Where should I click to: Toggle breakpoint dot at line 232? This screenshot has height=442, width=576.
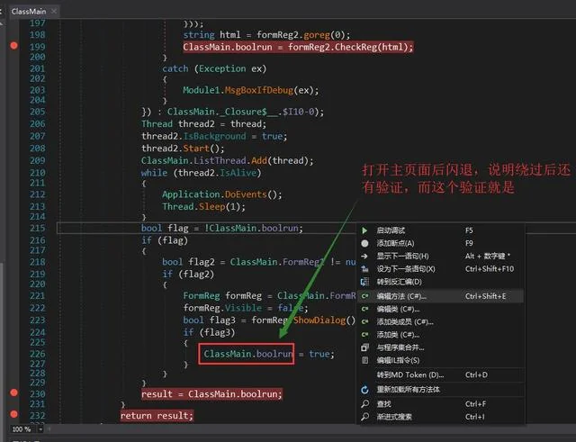click(14, 414)
